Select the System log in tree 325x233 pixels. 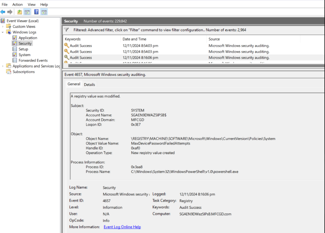24,55
